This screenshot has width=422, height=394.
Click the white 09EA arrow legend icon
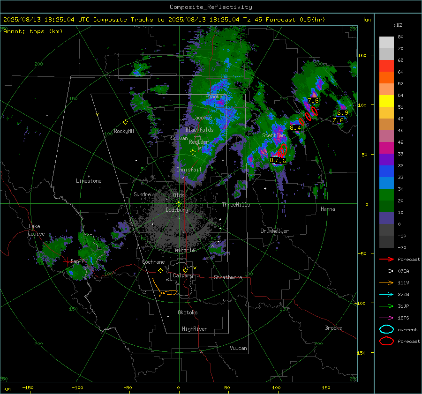pos(386,271)
